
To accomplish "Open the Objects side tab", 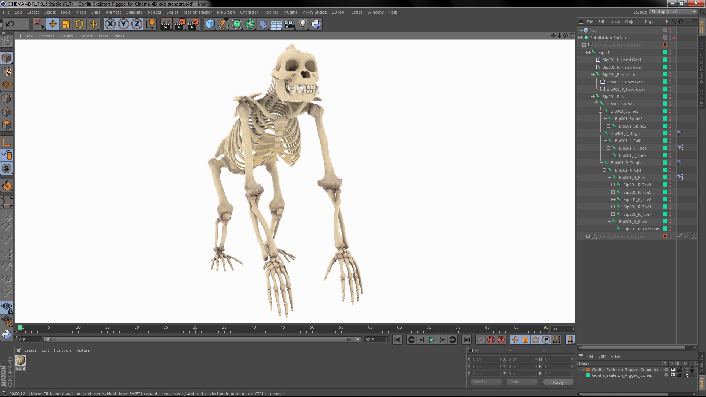I will pyautogui.click(x=702, y=27).
